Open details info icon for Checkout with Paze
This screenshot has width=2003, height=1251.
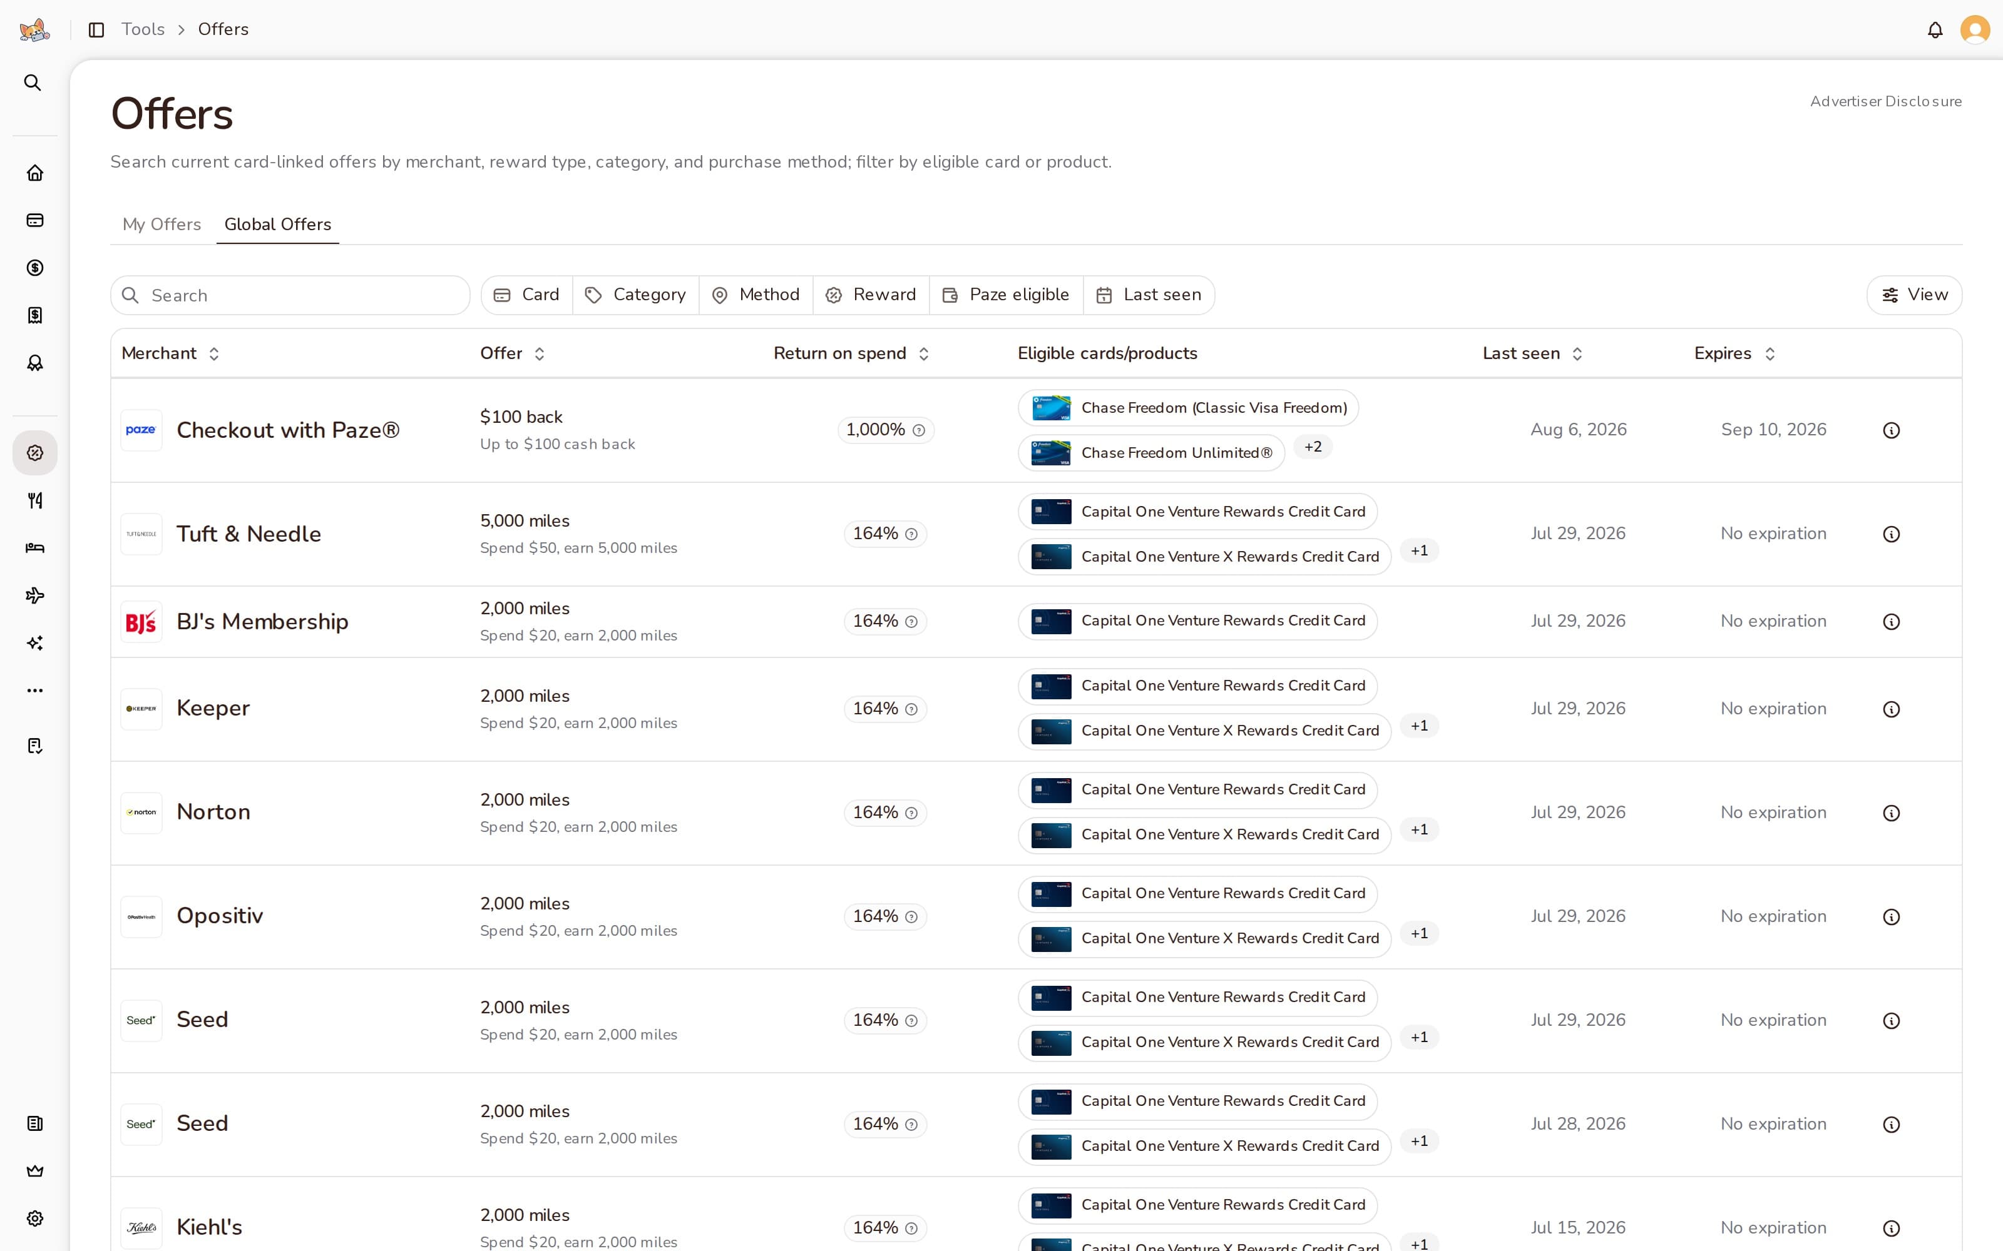coord(1891,430)
